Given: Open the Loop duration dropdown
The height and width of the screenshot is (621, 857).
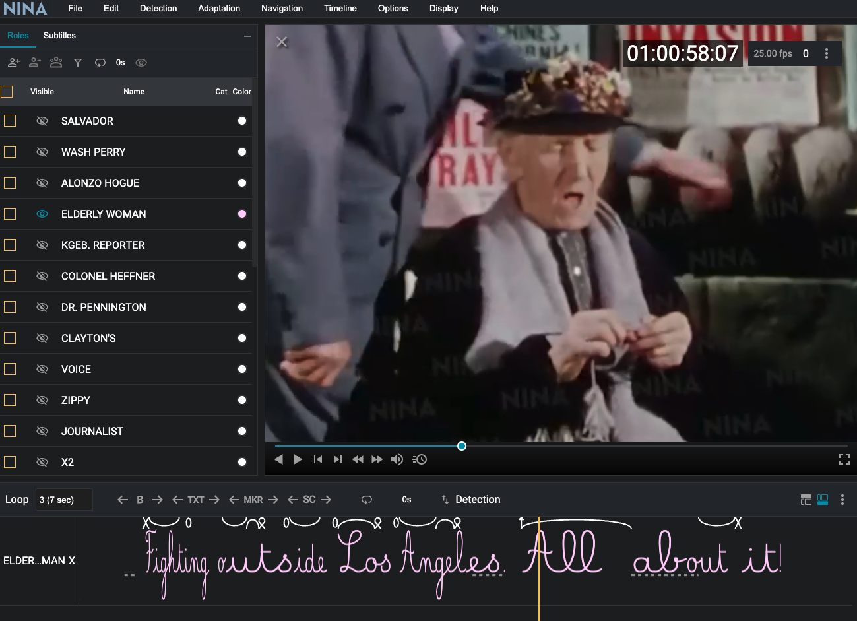Looking at the screenshot, I should tap(64, 500).
